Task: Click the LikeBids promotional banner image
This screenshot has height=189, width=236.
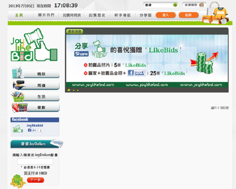Action: tap(147, 61)
